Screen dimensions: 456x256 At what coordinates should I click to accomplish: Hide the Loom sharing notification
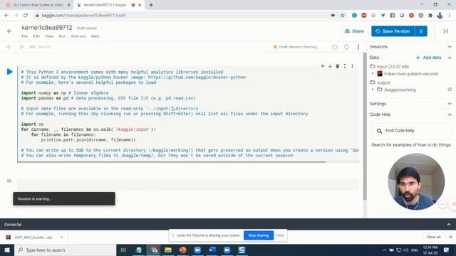280,235
